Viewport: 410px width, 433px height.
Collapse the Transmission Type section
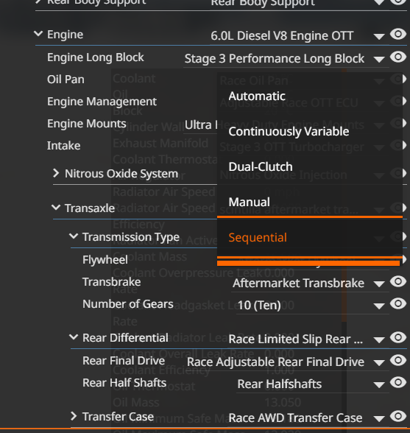[74, 236]
